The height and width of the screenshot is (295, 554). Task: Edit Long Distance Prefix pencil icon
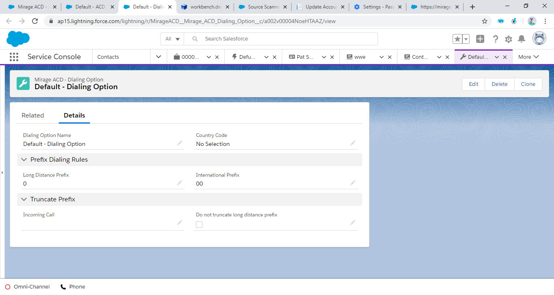(180, 183)
